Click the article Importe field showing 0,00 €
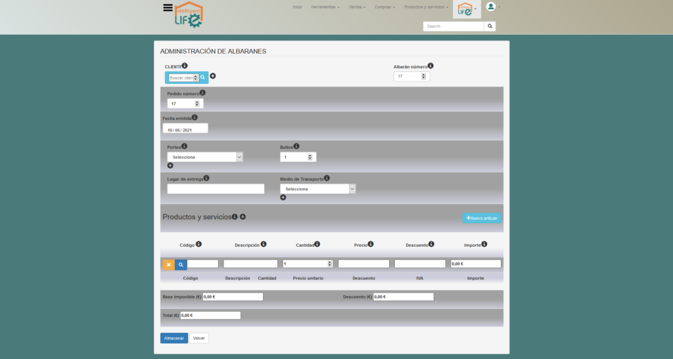This screenshot has width=673, height=359. tap(476, 264)
